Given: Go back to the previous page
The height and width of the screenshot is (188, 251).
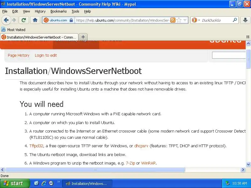Looking at the screenshot, I should click(6, 20).
